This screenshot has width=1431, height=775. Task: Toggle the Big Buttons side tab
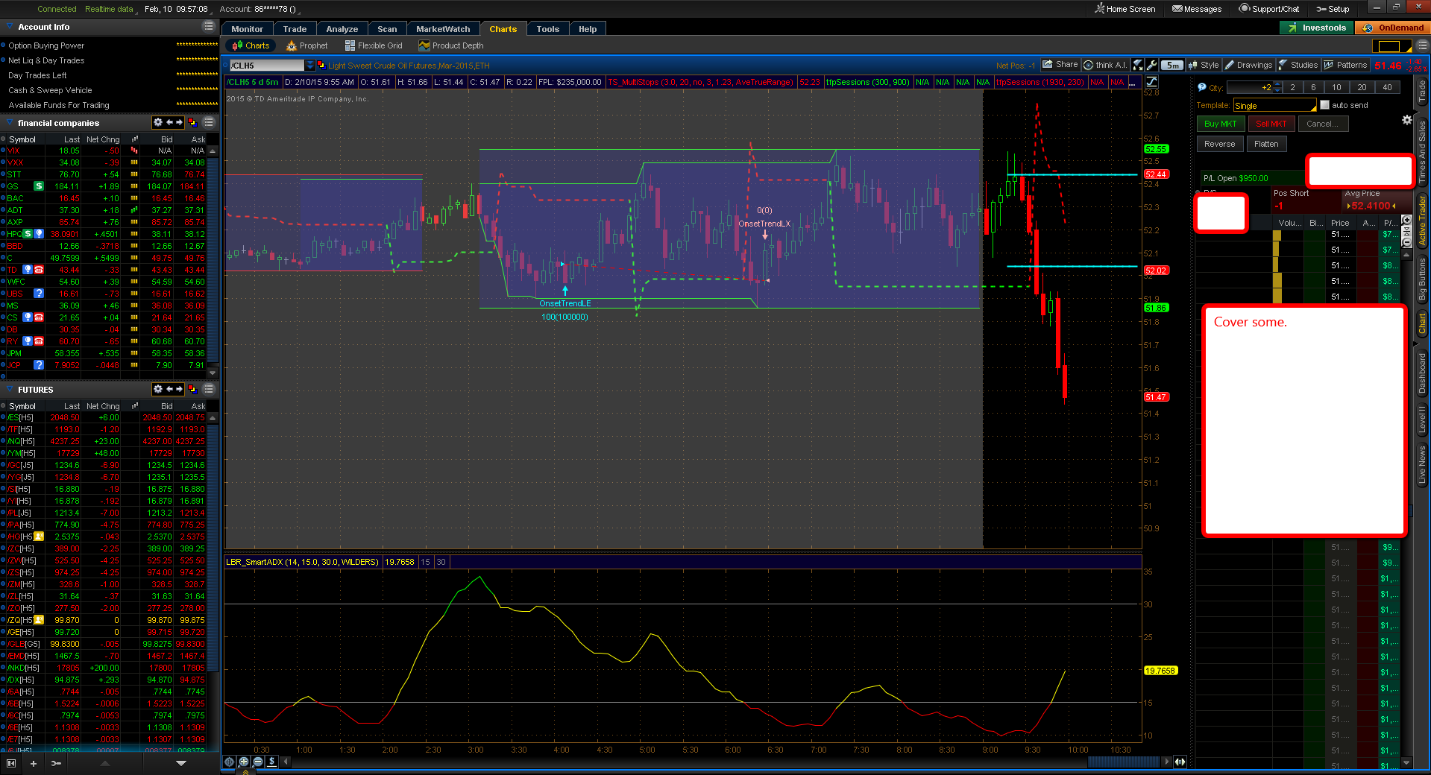1422,279
